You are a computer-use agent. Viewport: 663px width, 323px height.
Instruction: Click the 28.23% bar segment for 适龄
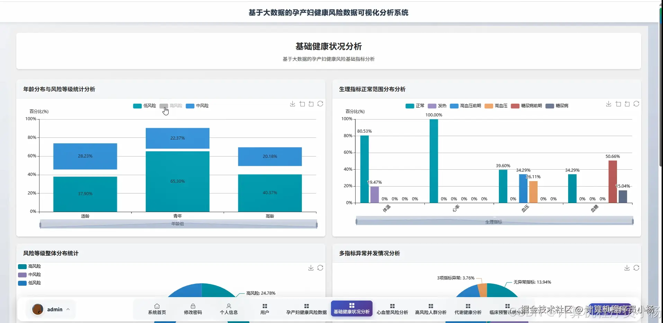point(85,156)
